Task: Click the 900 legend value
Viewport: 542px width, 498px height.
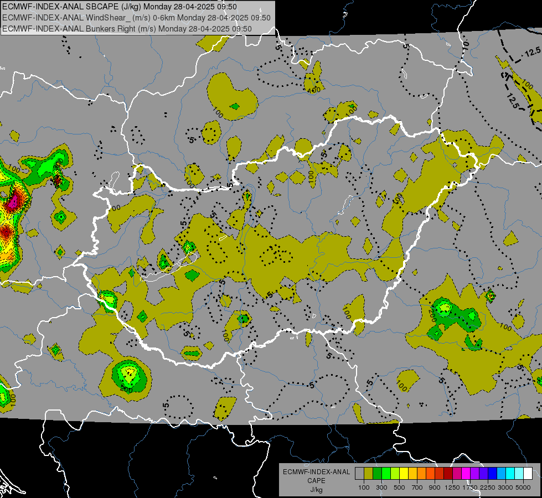Action: point(435,487)
